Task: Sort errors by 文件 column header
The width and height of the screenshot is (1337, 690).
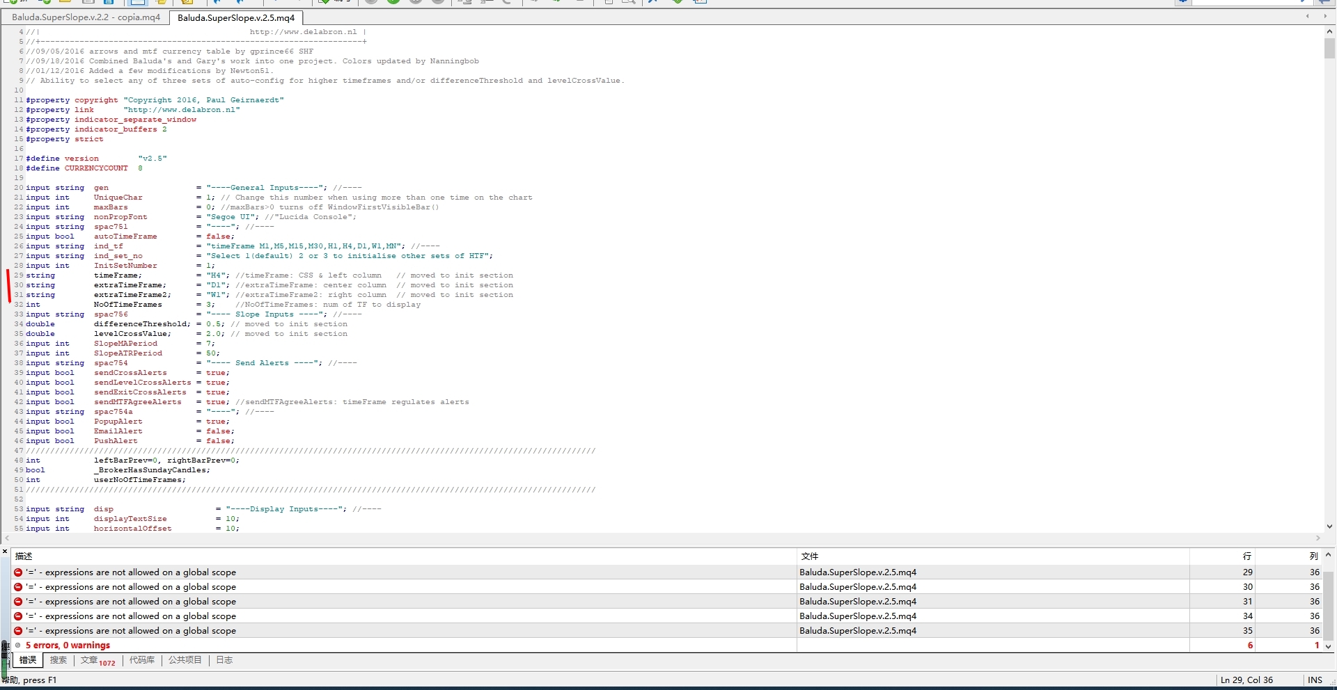Action: (x=993, y=556)
